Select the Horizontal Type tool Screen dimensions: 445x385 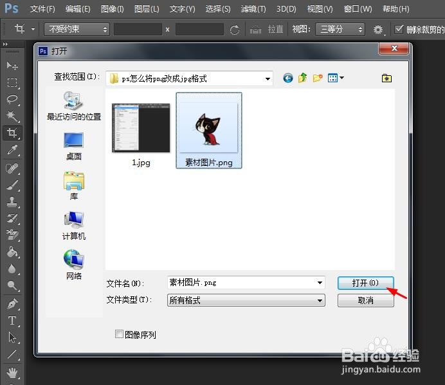point(12,321)
